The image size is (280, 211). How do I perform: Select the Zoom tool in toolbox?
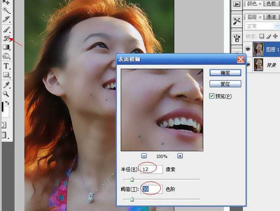point(7,93)
